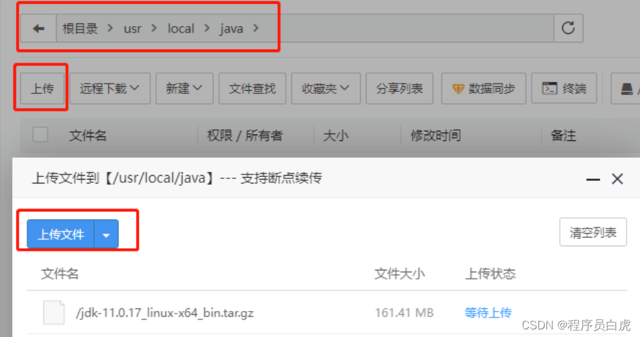Refresh the directory listing
The height and width of the screenshot is (337, 640).
click(x=568, y=28)
